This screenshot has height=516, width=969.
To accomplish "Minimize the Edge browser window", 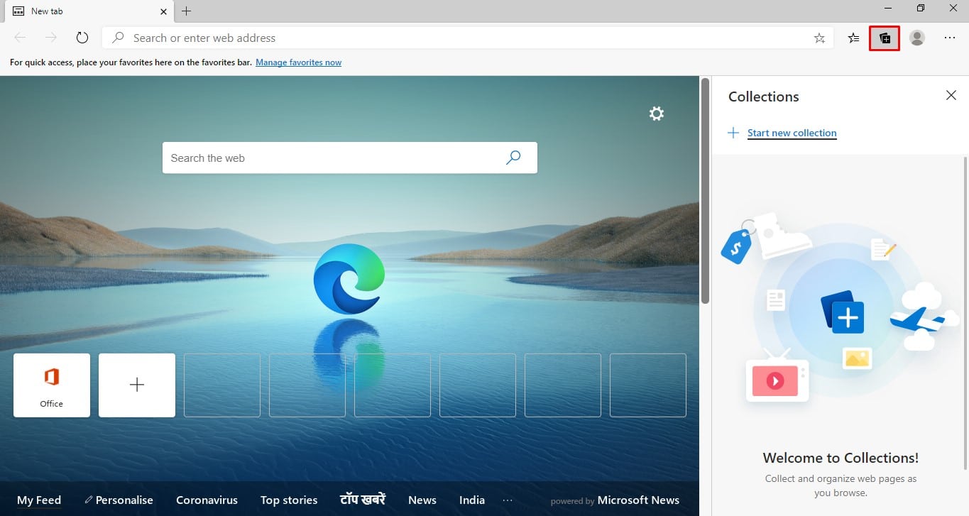I will click(888, 9).
